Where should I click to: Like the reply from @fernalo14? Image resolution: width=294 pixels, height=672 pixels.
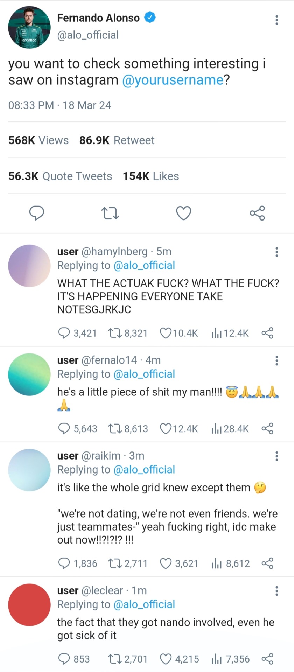click(165, 428)
